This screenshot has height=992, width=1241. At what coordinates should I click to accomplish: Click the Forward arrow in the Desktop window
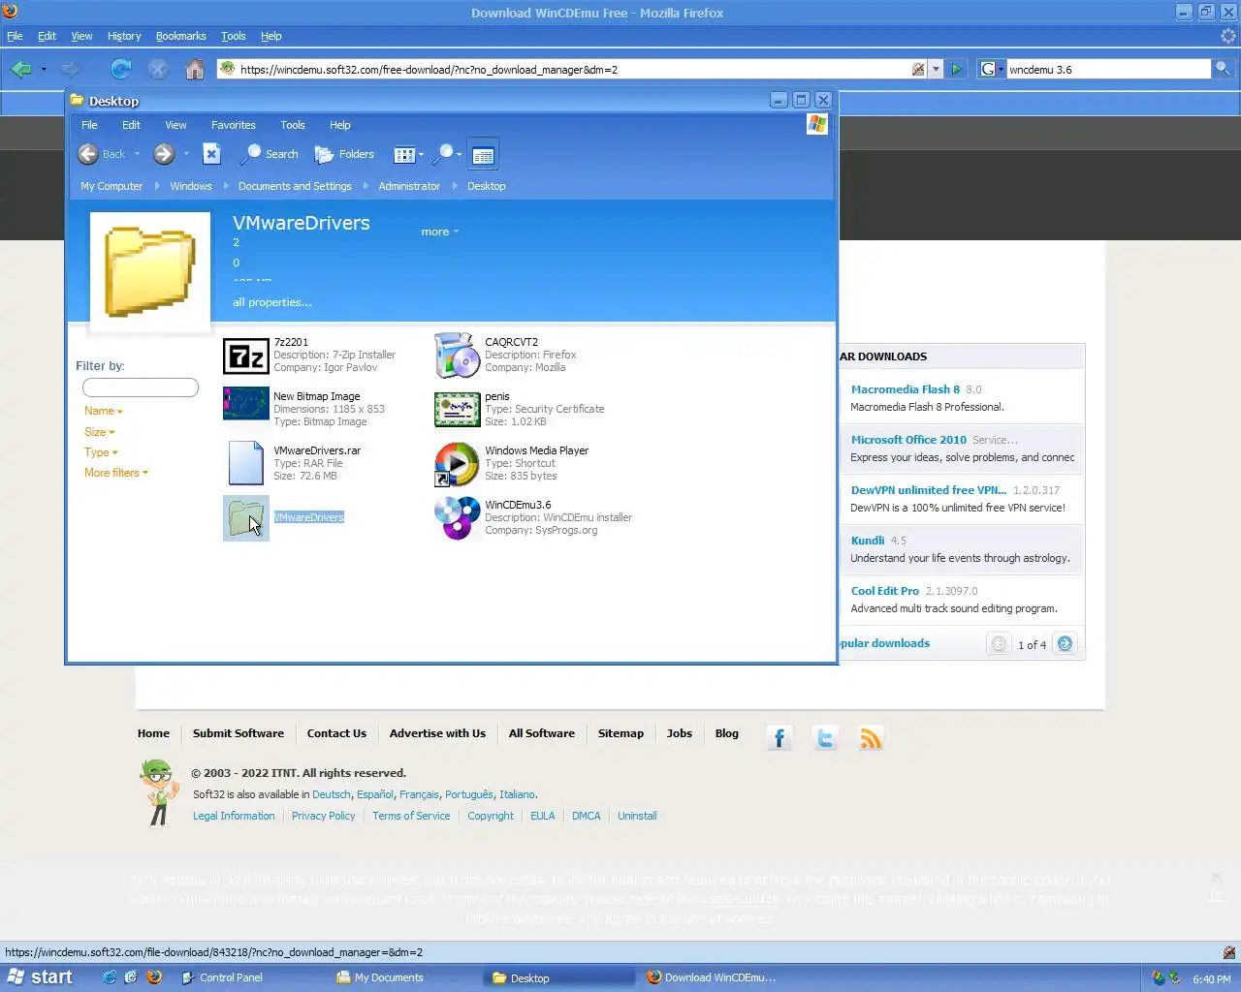click(164, 154)
